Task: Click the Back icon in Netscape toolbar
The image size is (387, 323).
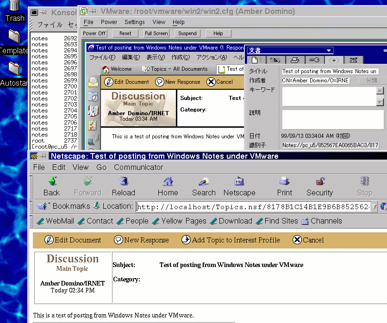Action: (52, 181)
